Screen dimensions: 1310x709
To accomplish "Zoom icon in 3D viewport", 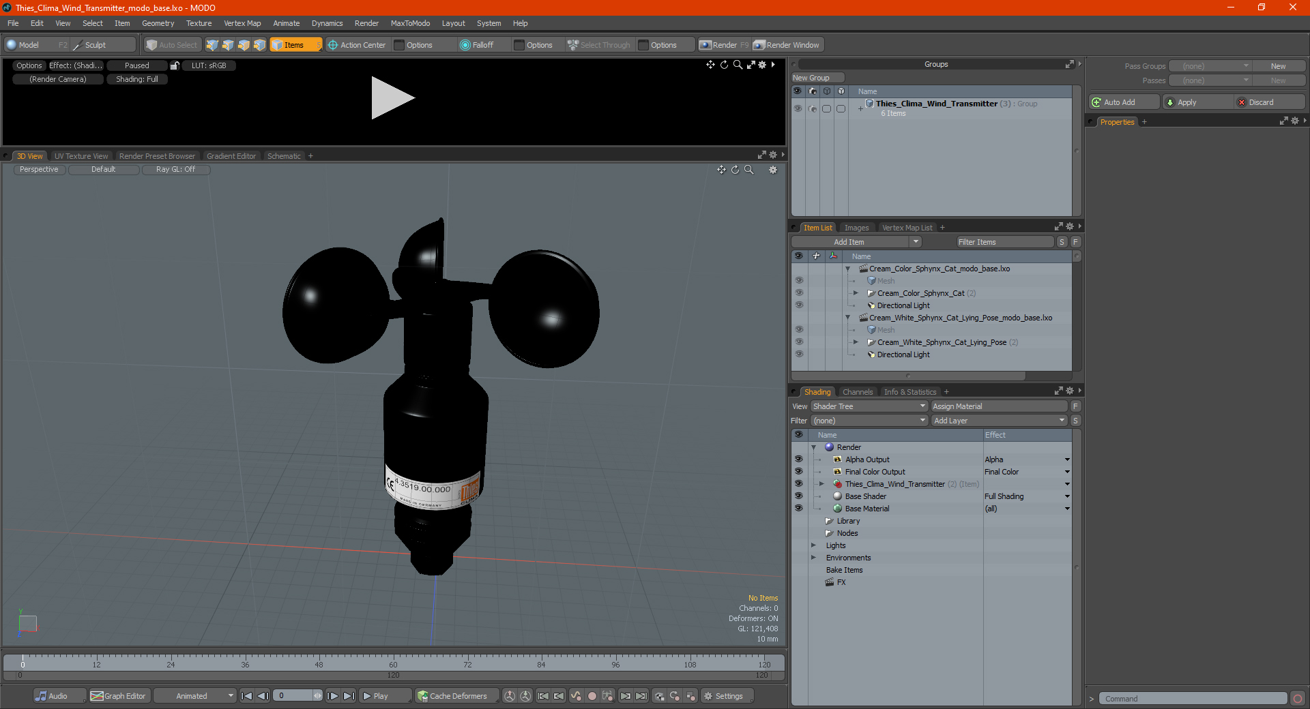I will point(748,170).
